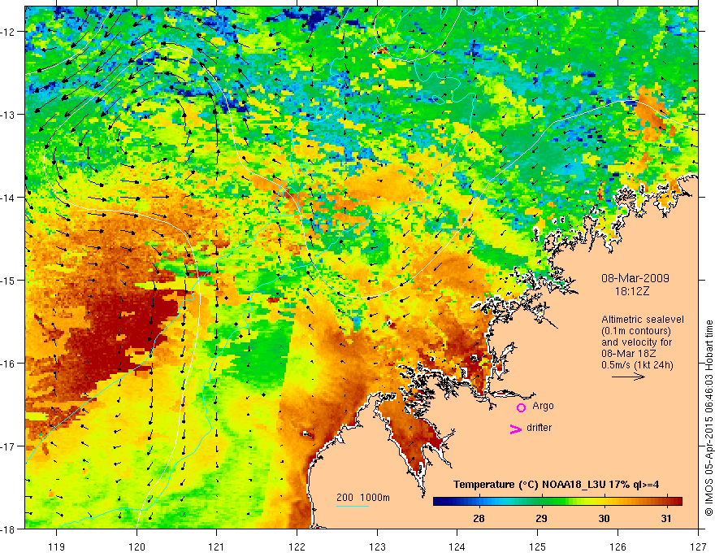Click longitude axis label 122
Viewport: 715px width, 553px height.
297,546
